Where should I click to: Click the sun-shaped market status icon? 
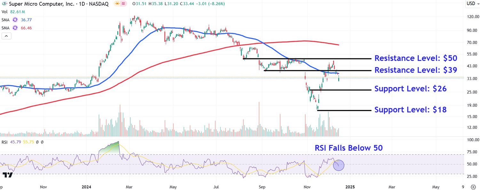[117, 4]
